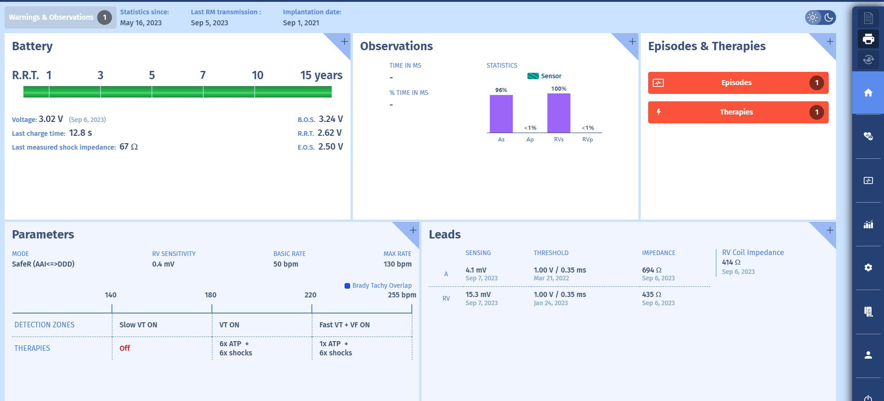Click the green battery longevity bar
Viewport: 884px width, 401px height.
tap(177, 92)
